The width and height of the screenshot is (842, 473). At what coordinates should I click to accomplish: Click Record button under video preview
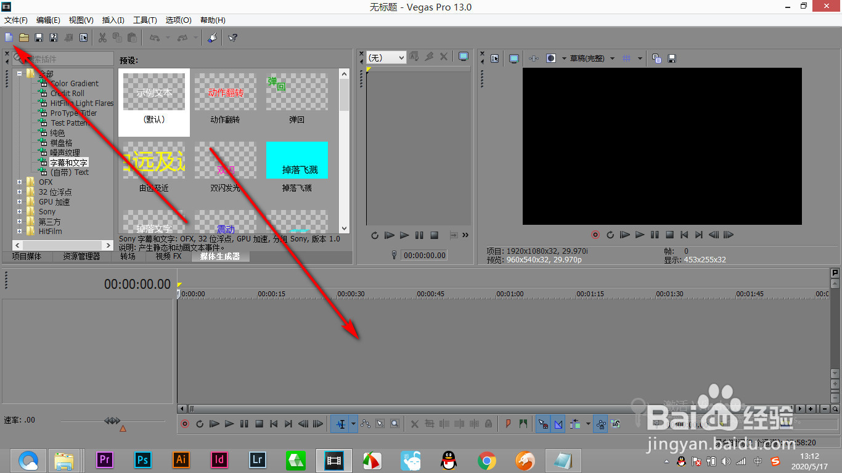coord(595,235)
